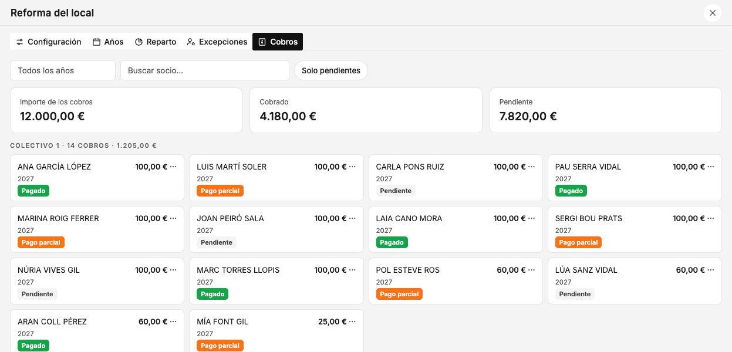Click ellipsis icon for POL ESTEVE ROS
The width and height of the screenshot is (732, 352).
(x=531, y=270)
